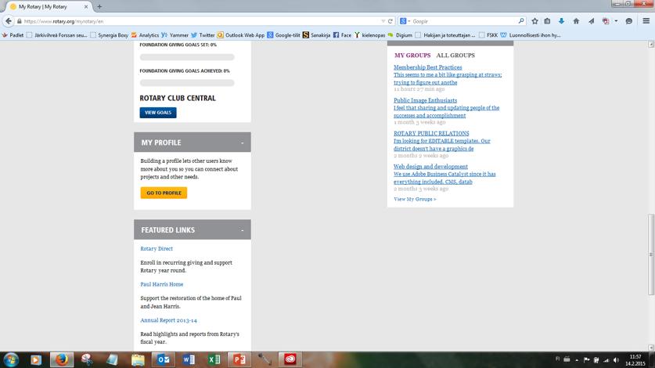Open the Analytics bookmark
Viewport: 655px width, 368px height.
(x=145, y=35)
